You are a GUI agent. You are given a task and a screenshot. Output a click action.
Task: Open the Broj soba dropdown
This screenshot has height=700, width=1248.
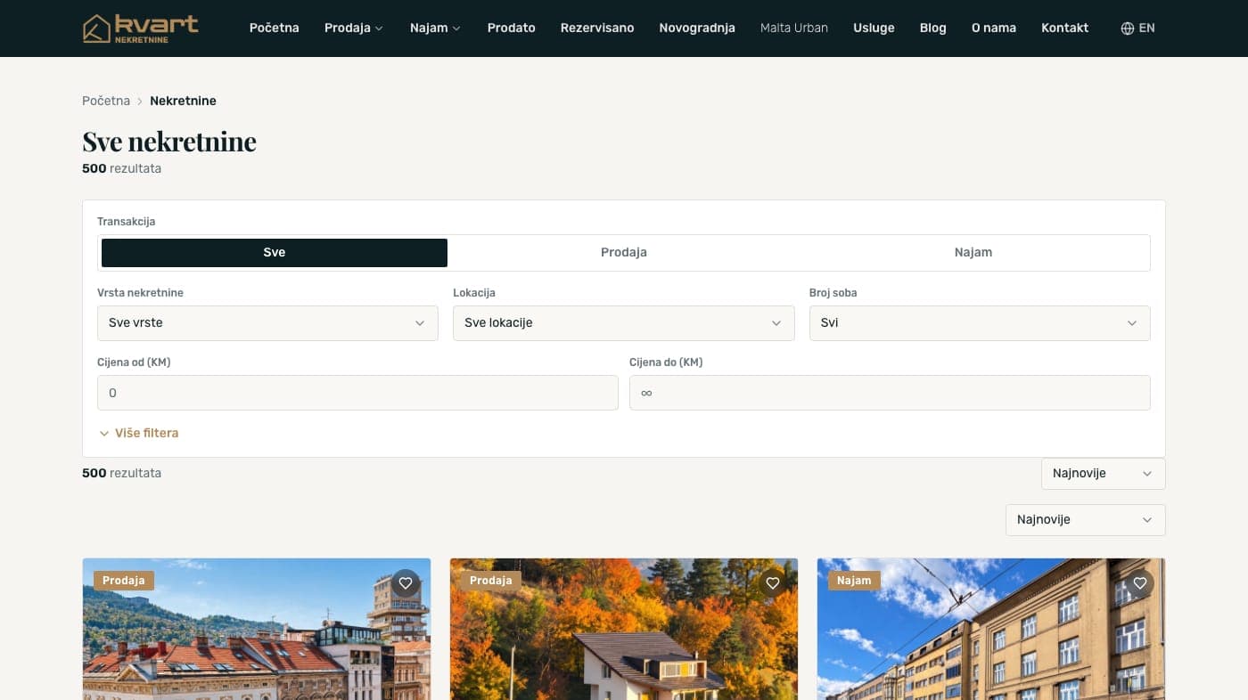pos(980,323)
